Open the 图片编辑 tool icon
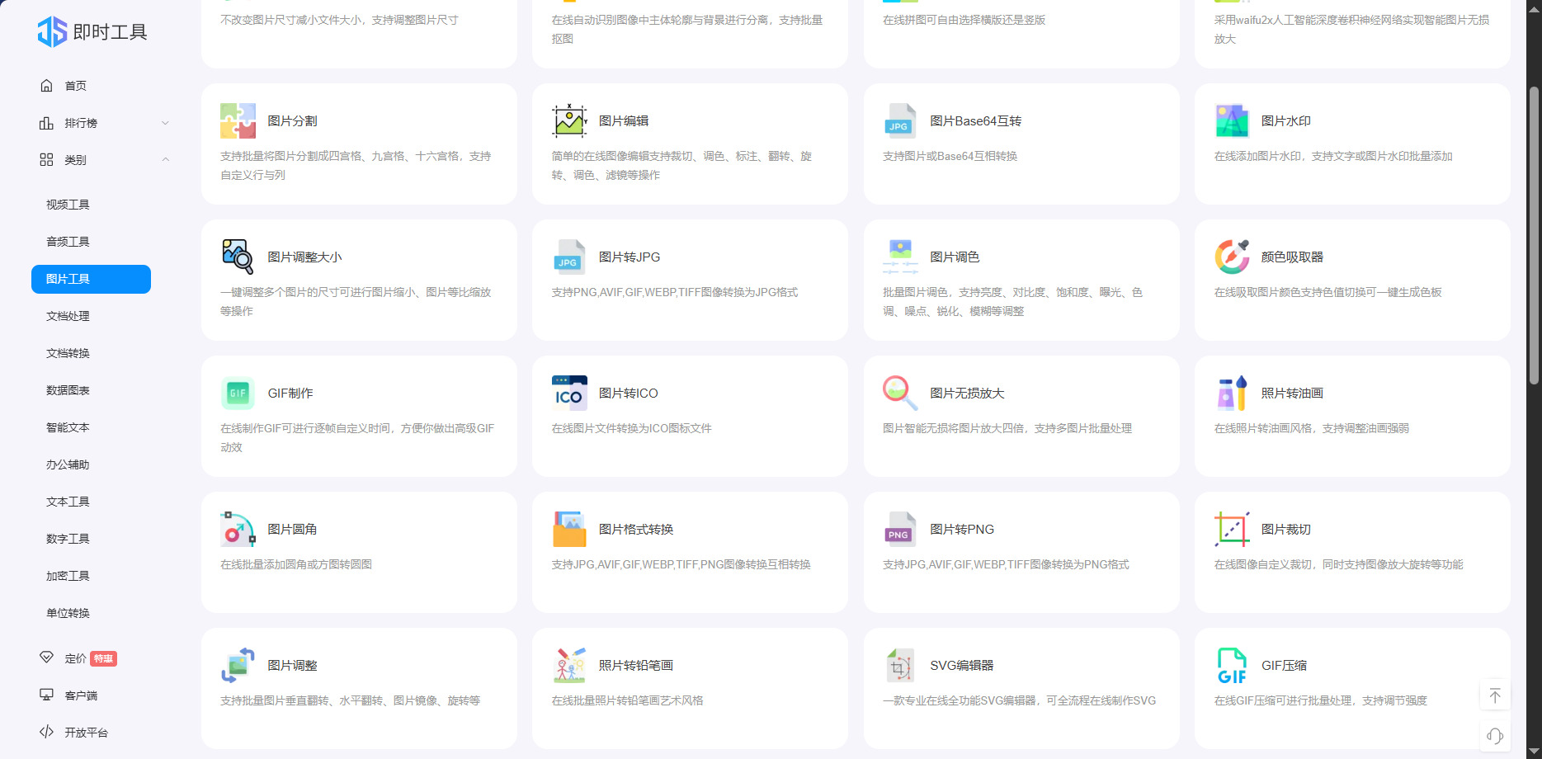The image size is (1542, 759). coord(569,121)
